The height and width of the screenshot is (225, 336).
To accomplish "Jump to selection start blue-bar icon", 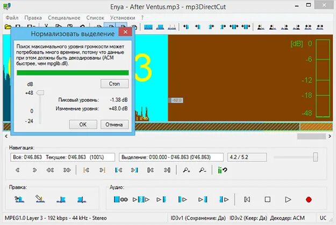I will coord(118,170).
